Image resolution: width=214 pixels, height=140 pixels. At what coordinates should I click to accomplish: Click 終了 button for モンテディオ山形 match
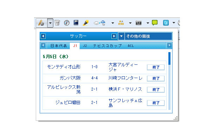pyautogui.click(x=156, y=67)
